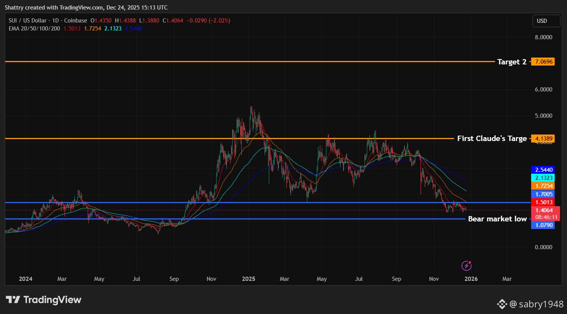
Task: Click the 6.0000 price axis label
Action: [x=543, y=90]
